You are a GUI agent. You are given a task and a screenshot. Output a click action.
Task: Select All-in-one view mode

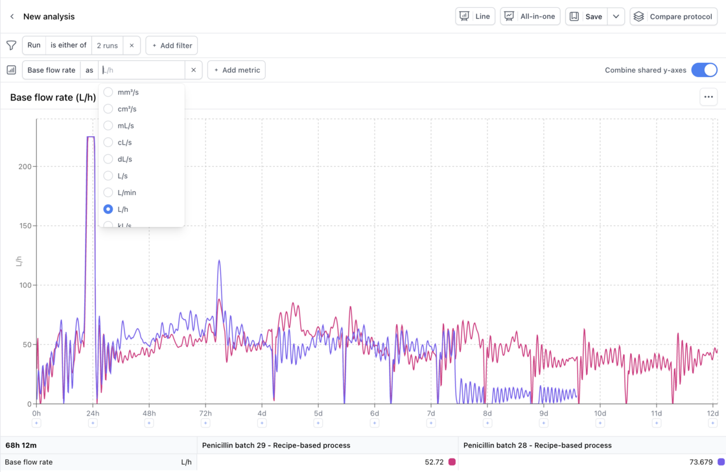[530, 16]
